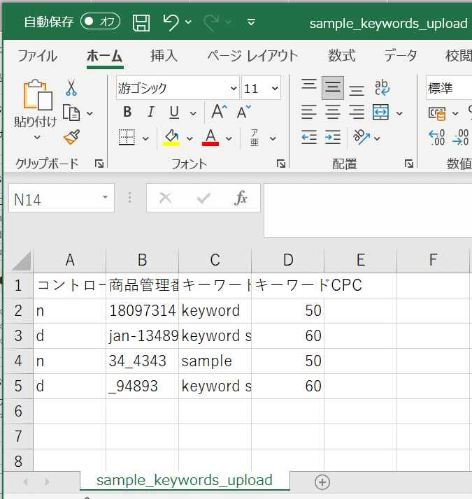472x499 pixels.
Task: Toggle Middle Align
Action: tap(333, 88)
